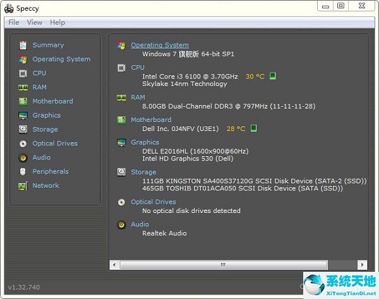Select Summary in the sidebar

coord(49,45)
